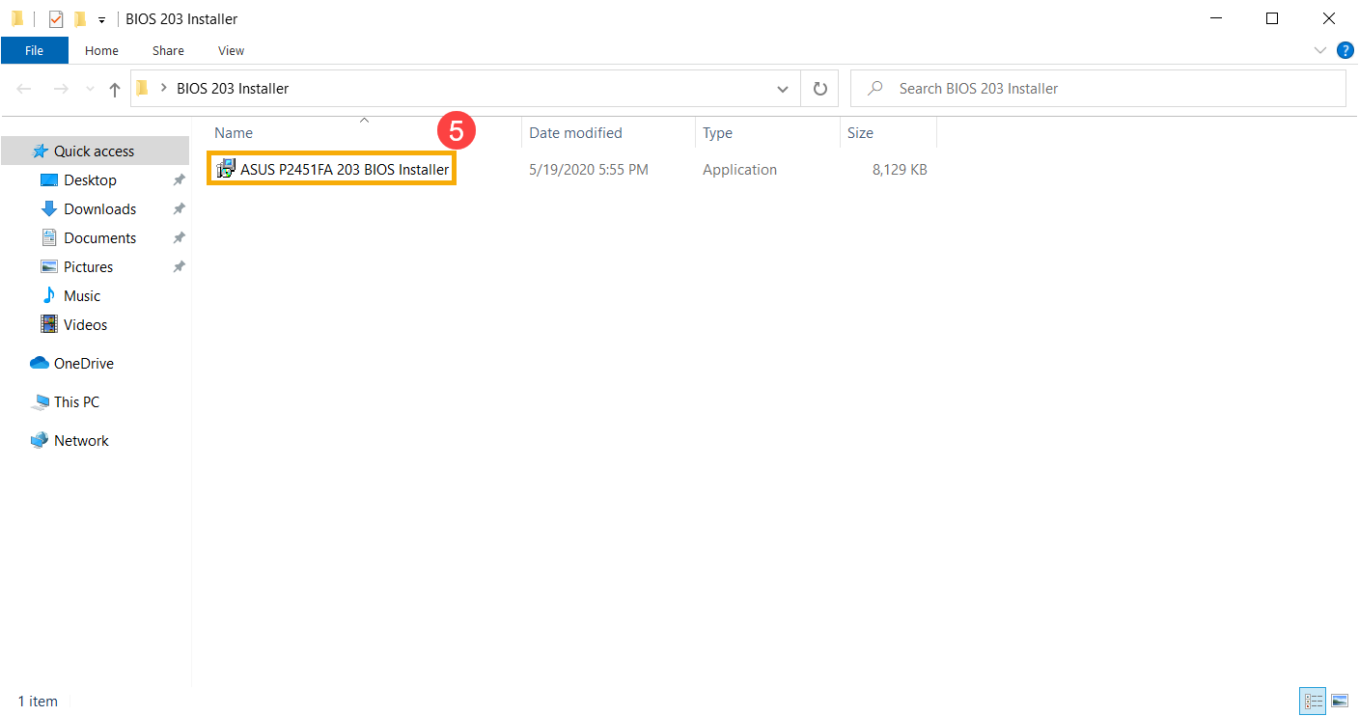This screenshot has width=1359, height=716.
Task: Open Videos in the navigation pane
Action: pos(85,325)
